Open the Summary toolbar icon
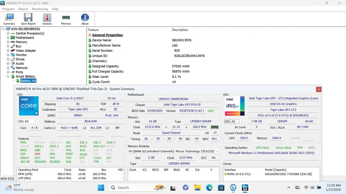Image resolution: width=346 pixels, height=194 pixels. point(9,19)
